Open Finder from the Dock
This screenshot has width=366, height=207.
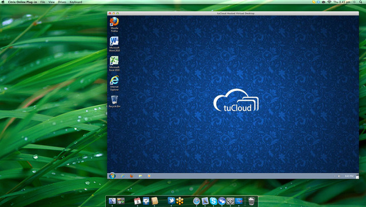[112, 201]
